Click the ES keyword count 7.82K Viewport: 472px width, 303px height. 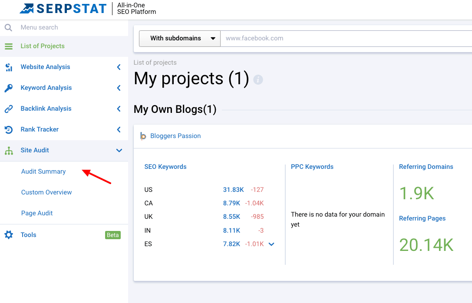tap(231, 244)
